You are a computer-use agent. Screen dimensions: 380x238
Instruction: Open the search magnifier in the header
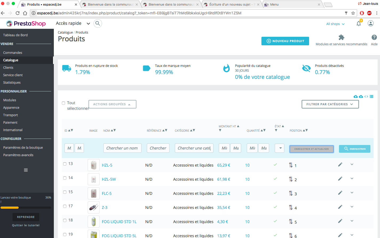click(98, 23)
